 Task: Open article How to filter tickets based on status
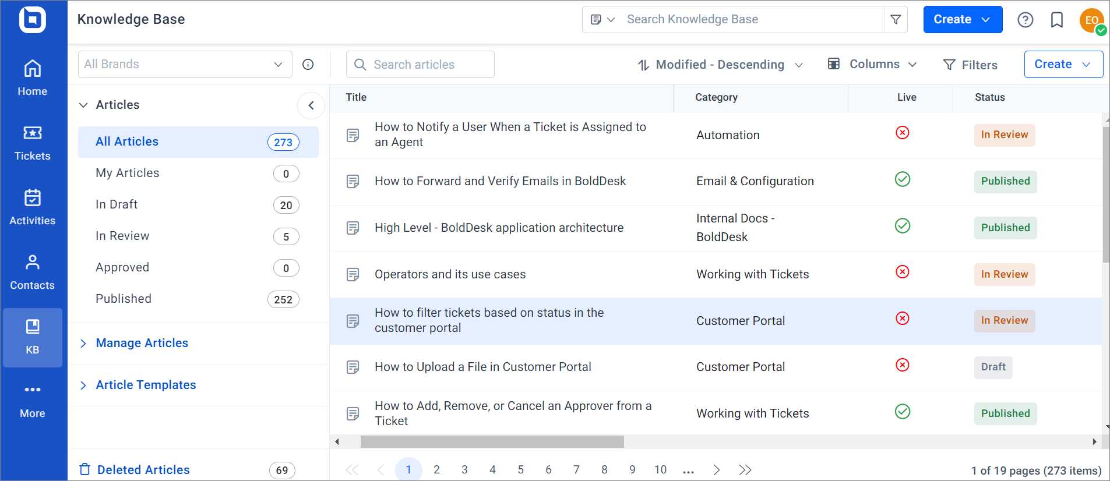489,320
